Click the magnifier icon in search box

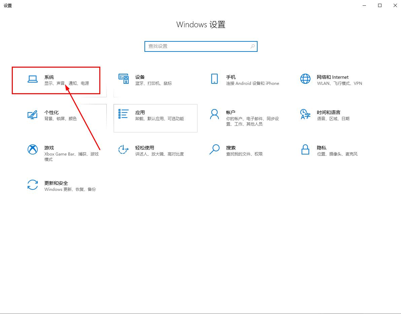(x=253, y=46)
